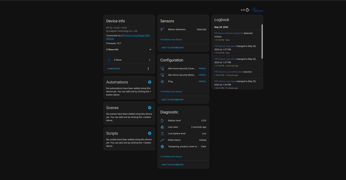The width and height of the screenshot is (346, 180).
Task: Add a new automation with plus icon
Action: point(150,82)
